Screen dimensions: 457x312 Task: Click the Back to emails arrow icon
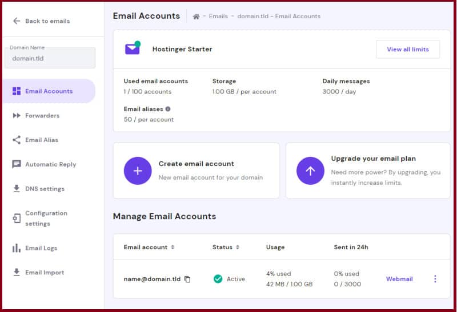pos(17,21)
